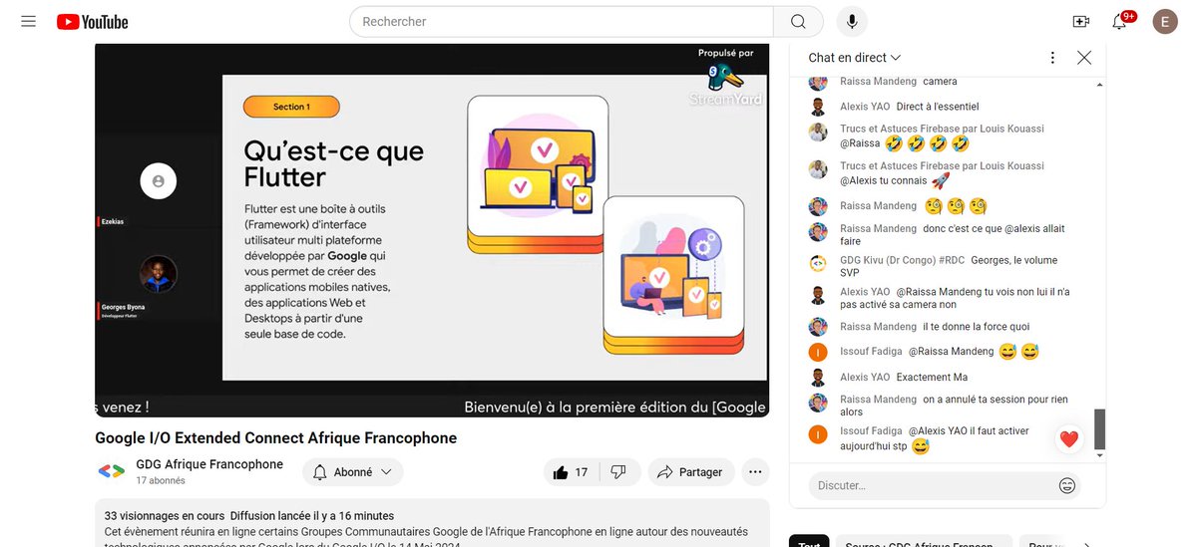Open live chat options menu

click(x=1052, y=58)
